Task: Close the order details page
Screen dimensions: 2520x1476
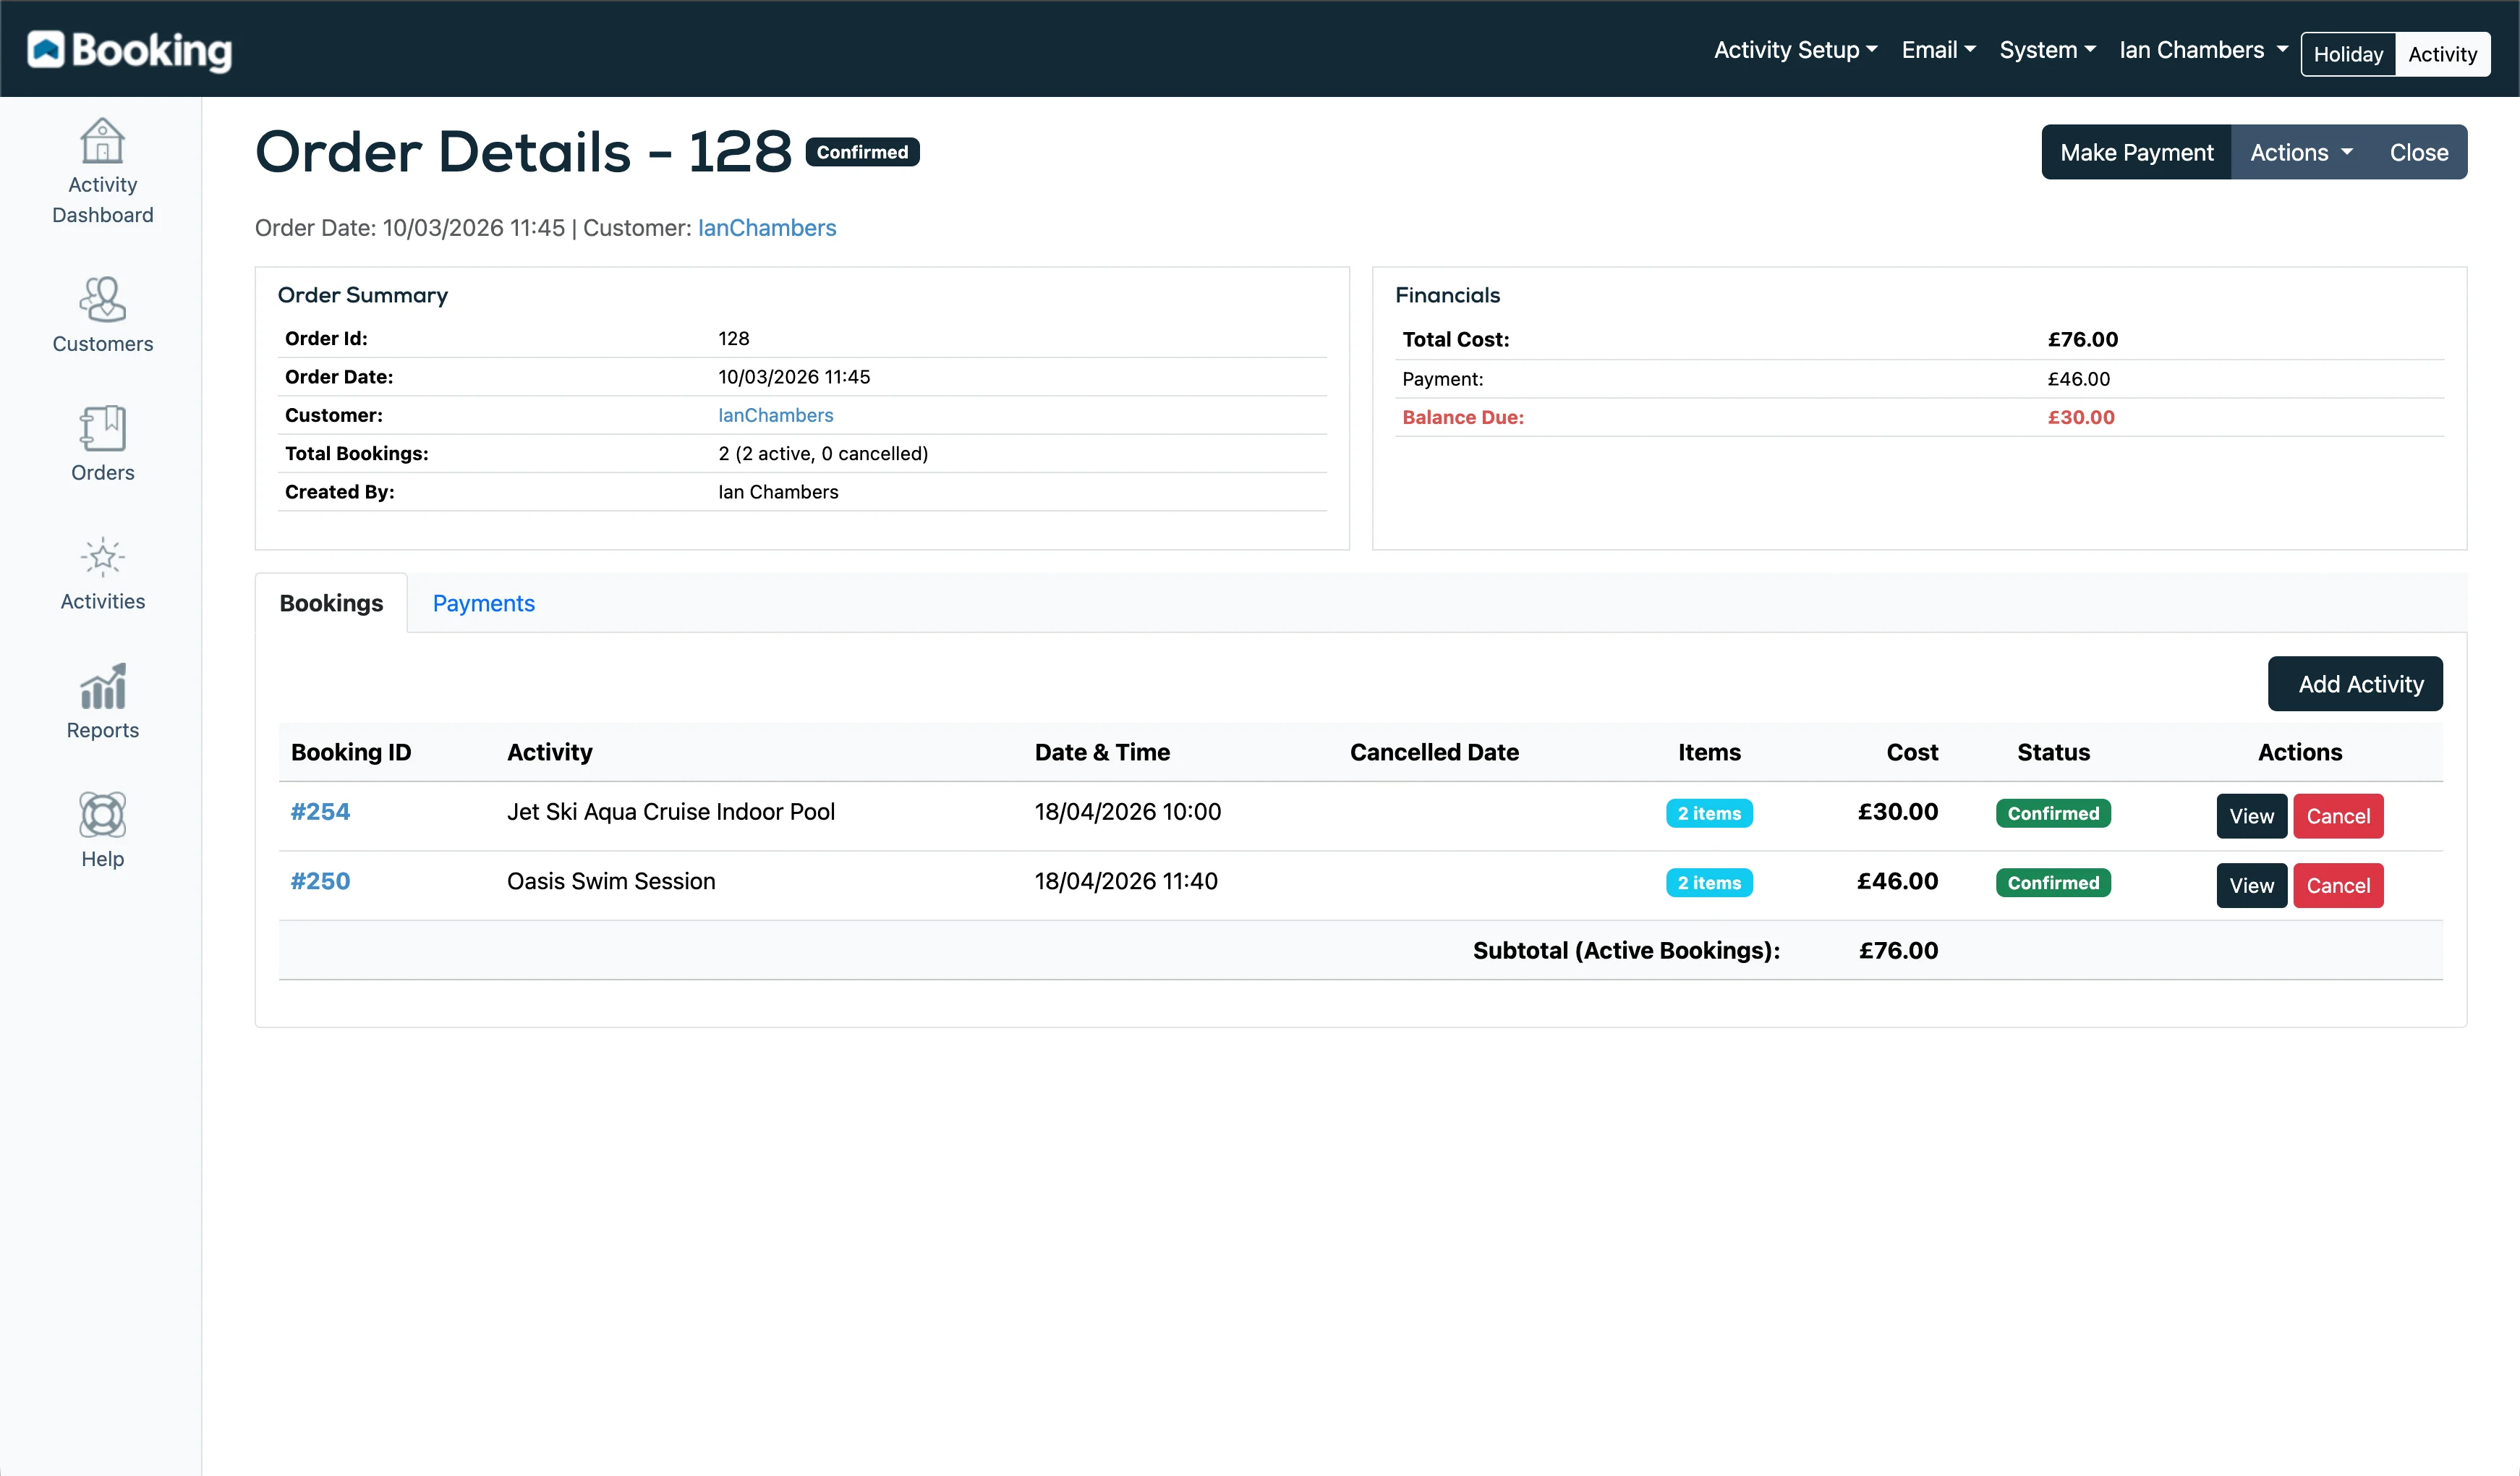Action: pos(2419,152)
